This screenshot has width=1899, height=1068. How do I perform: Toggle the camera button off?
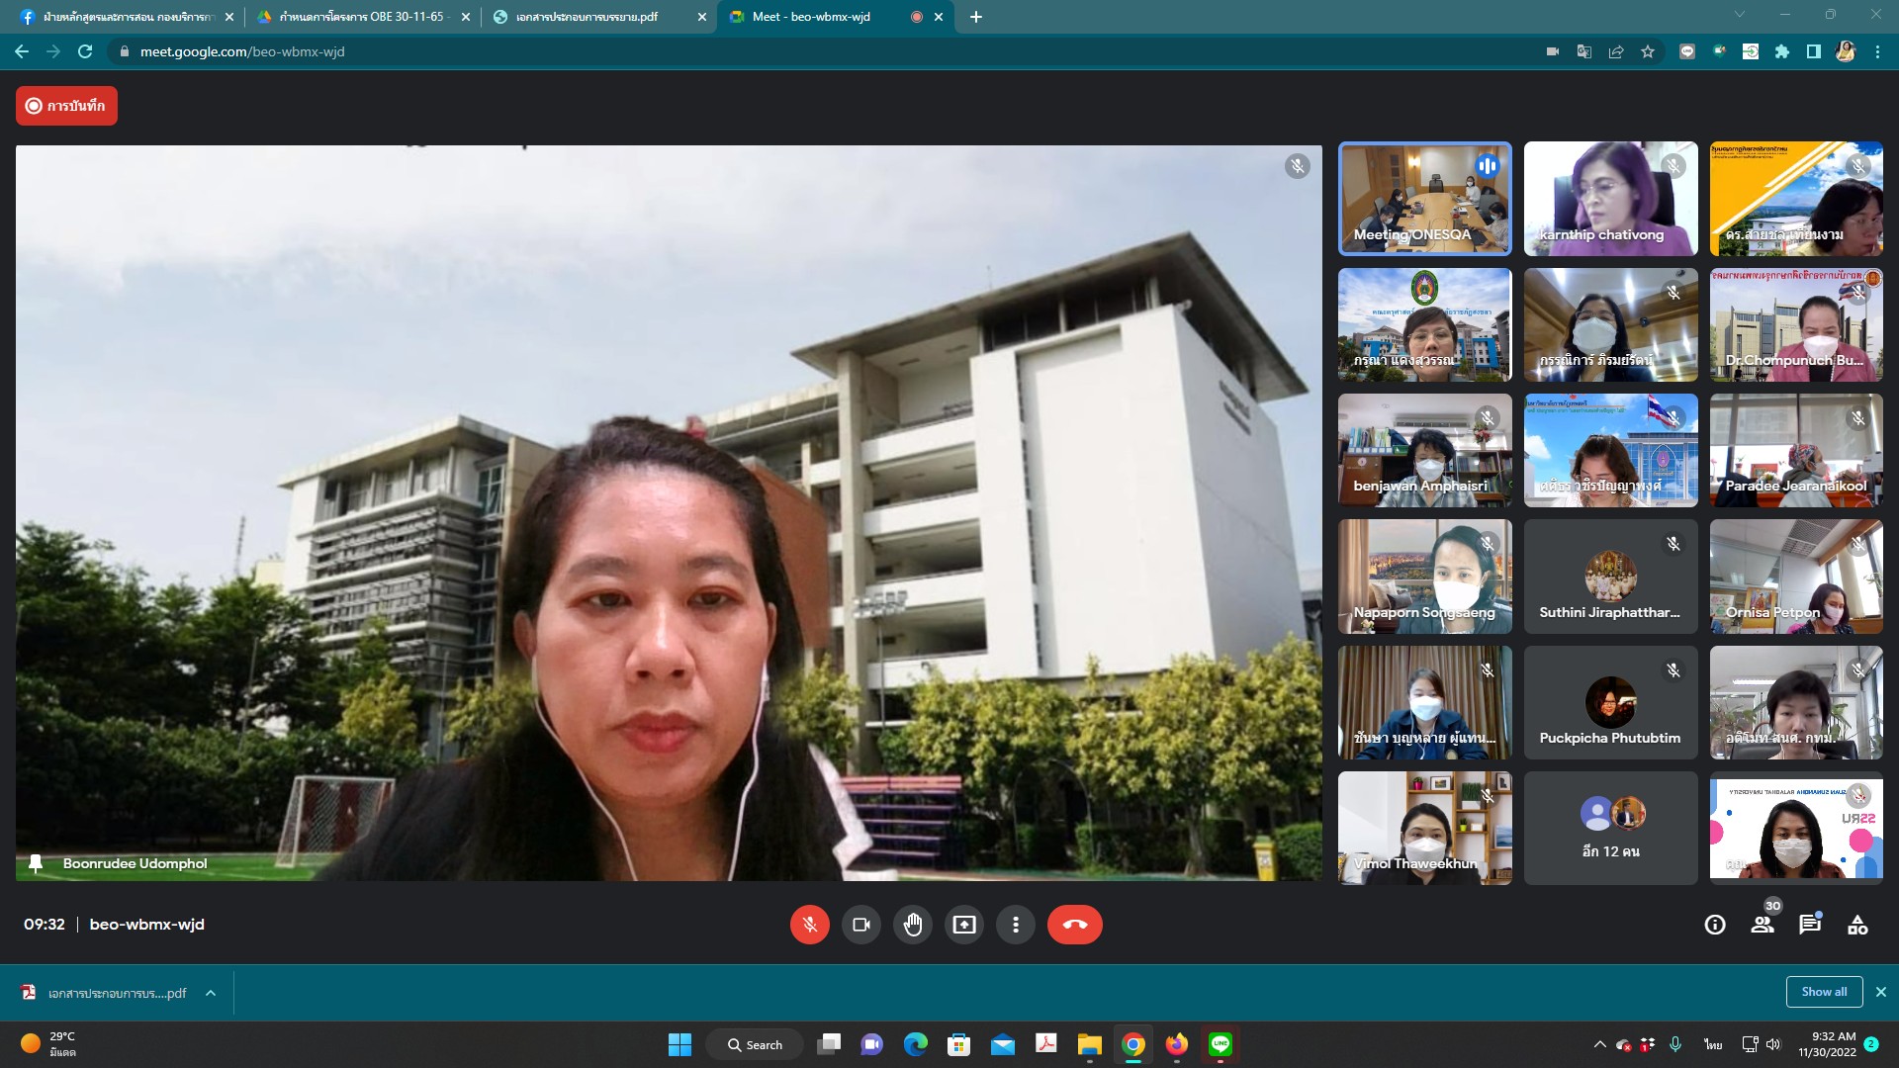click(x=860, y=925)
